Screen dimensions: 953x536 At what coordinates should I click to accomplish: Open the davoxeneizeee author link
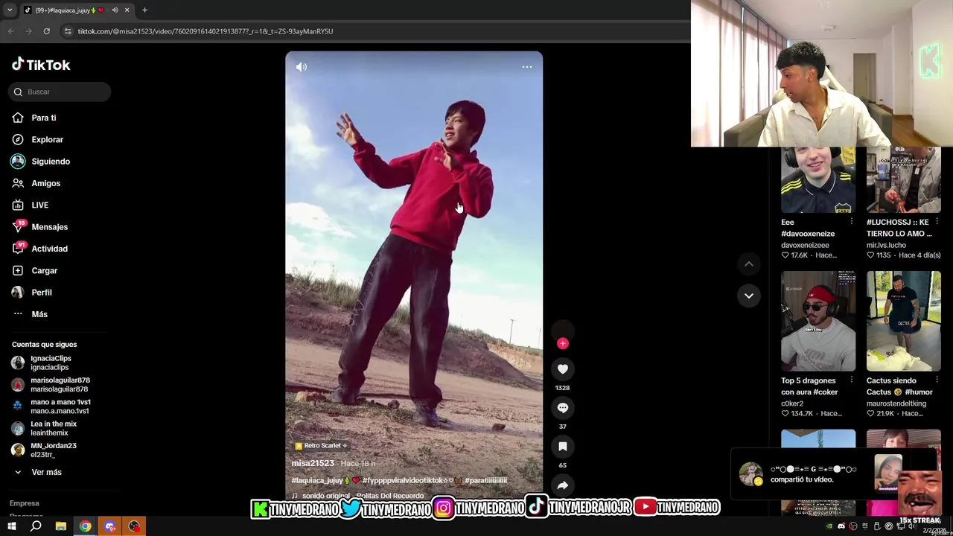pyautogui.click(x=805, y=245)
